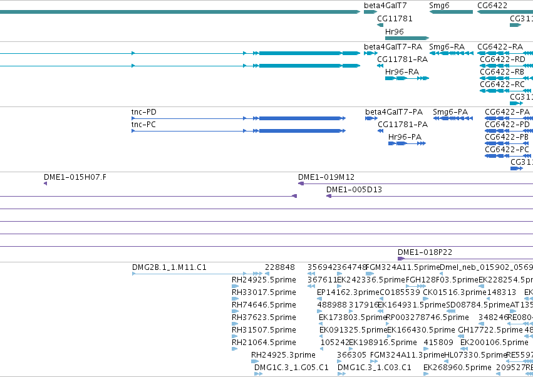Click the tnc-PC protein label
This screenshot has width=533, height=377.
point(143,125)
